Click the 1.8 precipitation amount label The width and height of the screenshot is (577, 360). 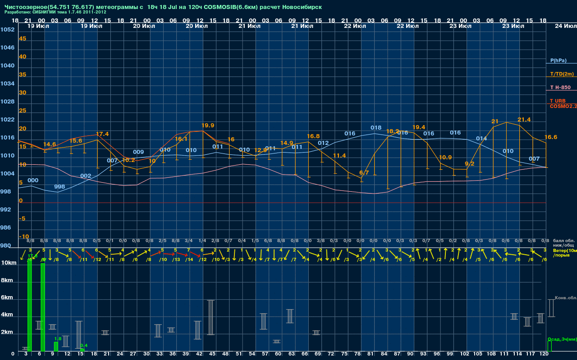pyautogui.click(x=58, y=339)
